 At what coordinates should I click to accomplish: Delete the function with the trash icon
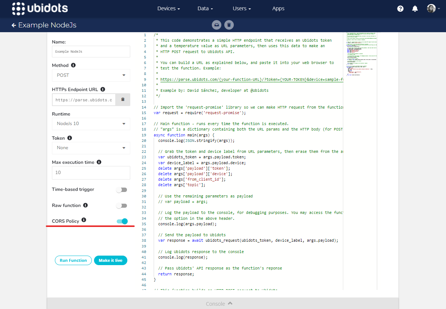click(229, 25)
